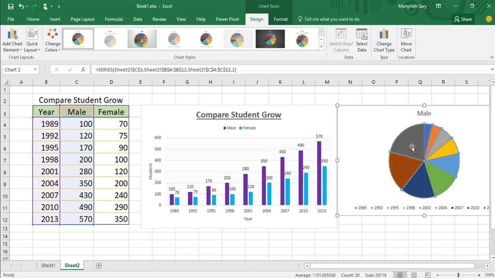The image size is (495, 278).
Task: Apply the dark background pie chart style
Action: [x=270, y=39]
